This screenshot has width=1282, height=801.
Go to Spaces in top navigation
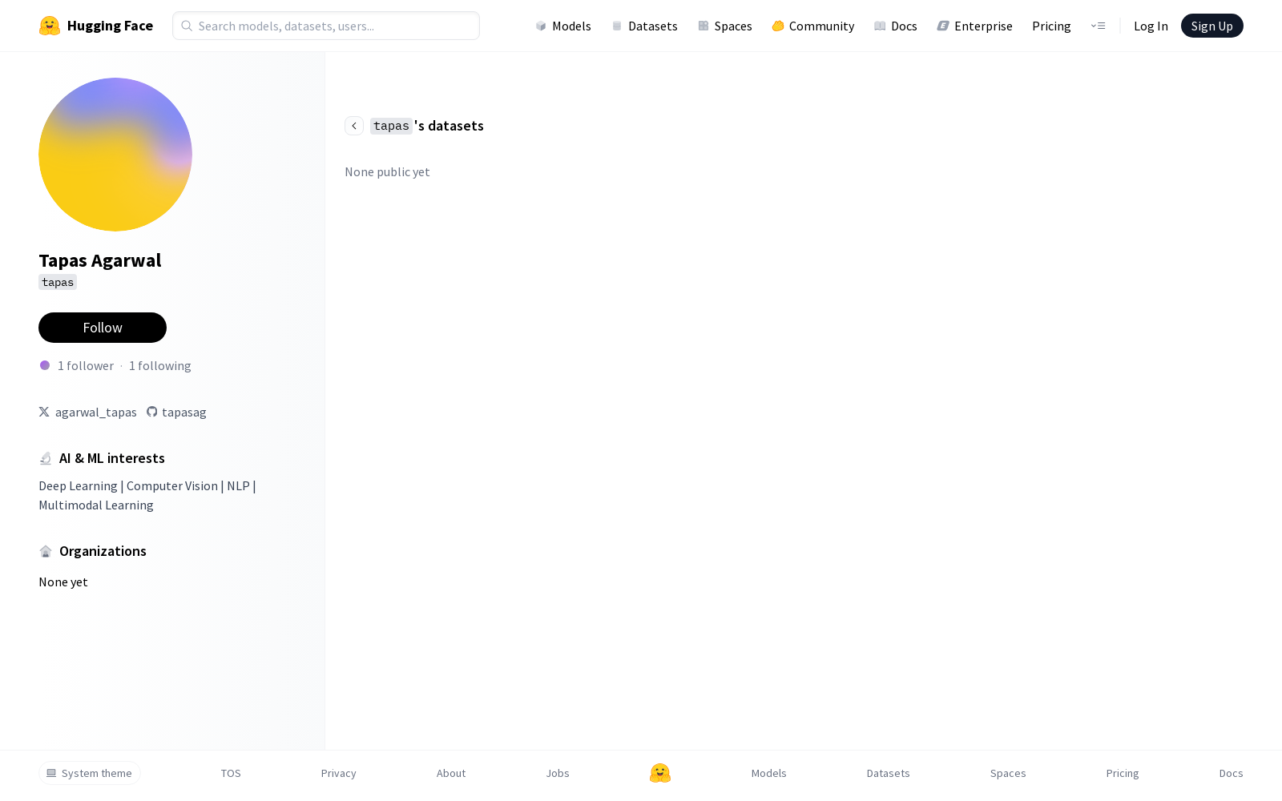pos(724,26)
